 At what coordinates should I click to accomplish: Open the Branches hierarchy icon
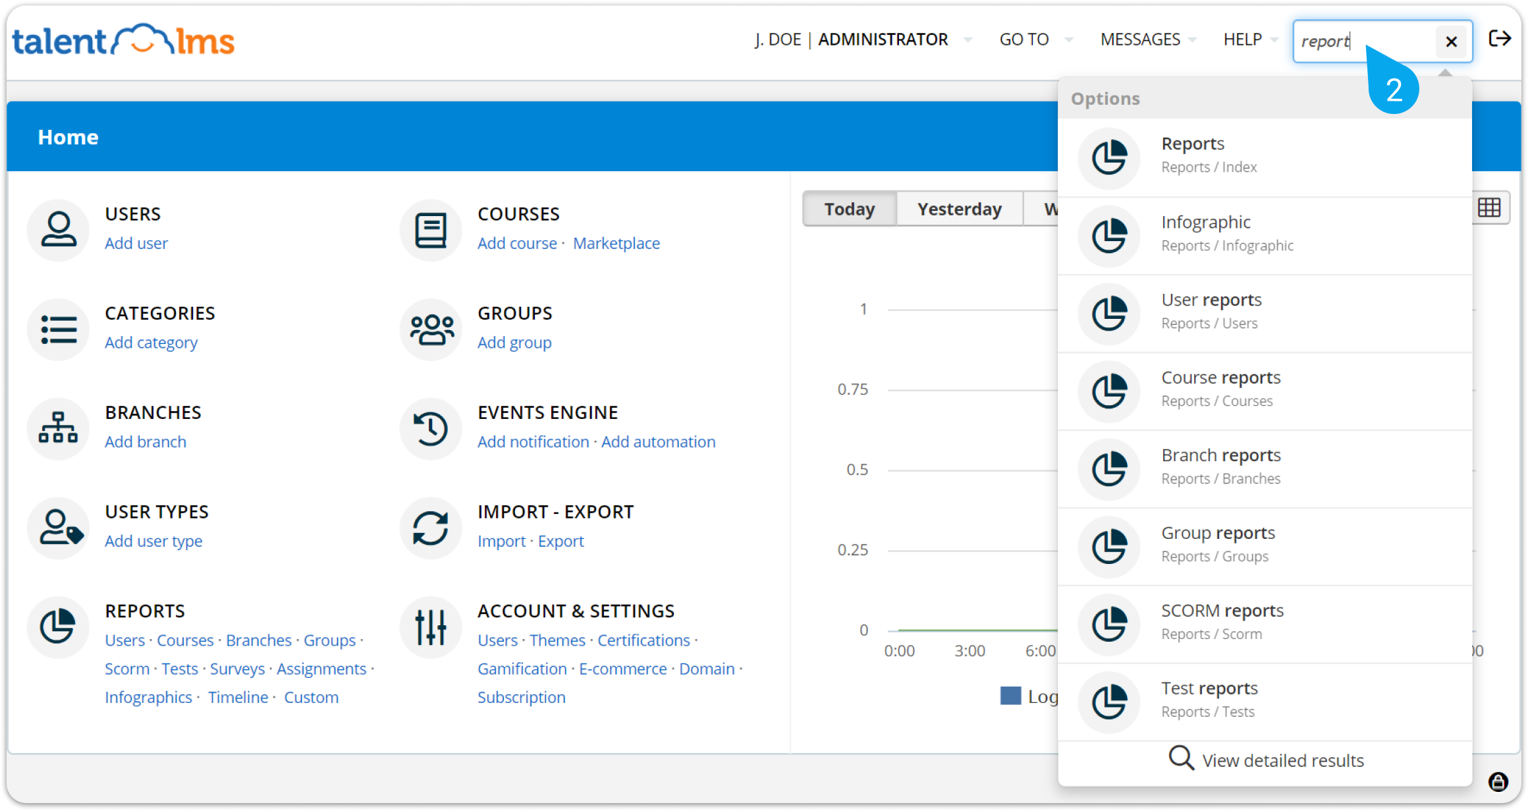click(x=59, y=428)
